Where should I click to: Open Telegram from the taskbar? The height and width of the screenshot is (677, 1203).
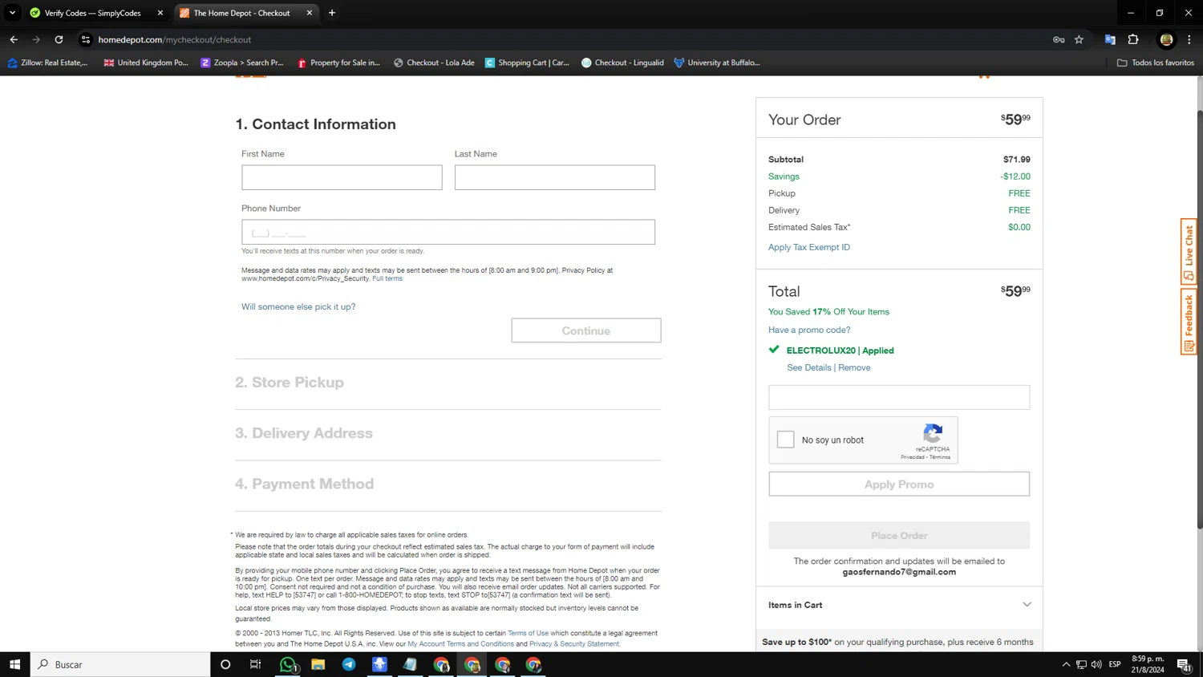click(349, 664)
